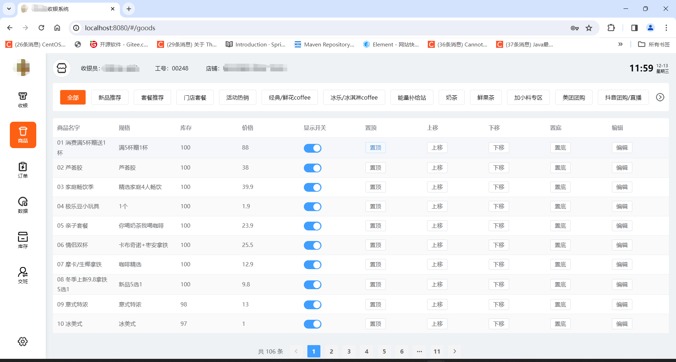Image resolution: width=676 pixels, height=362 pixels.
Task: Move 03 家庭畅饮季 down with 下移
Action: click(499, 187)
